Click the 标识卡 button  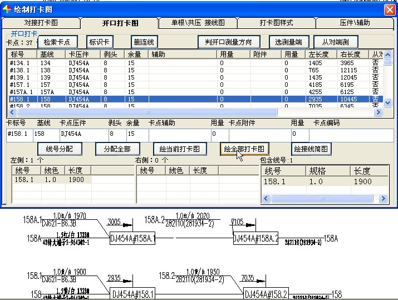[100, 42]
